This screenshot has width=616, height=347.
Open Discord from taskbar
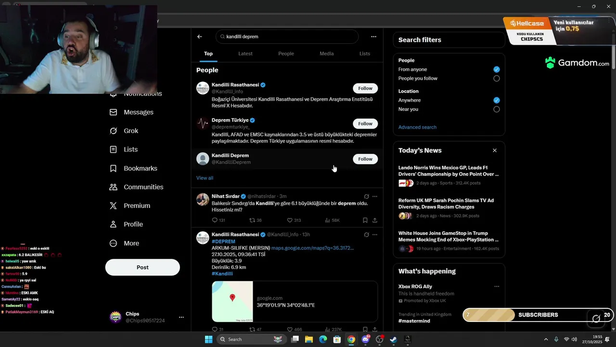(365, 339)
